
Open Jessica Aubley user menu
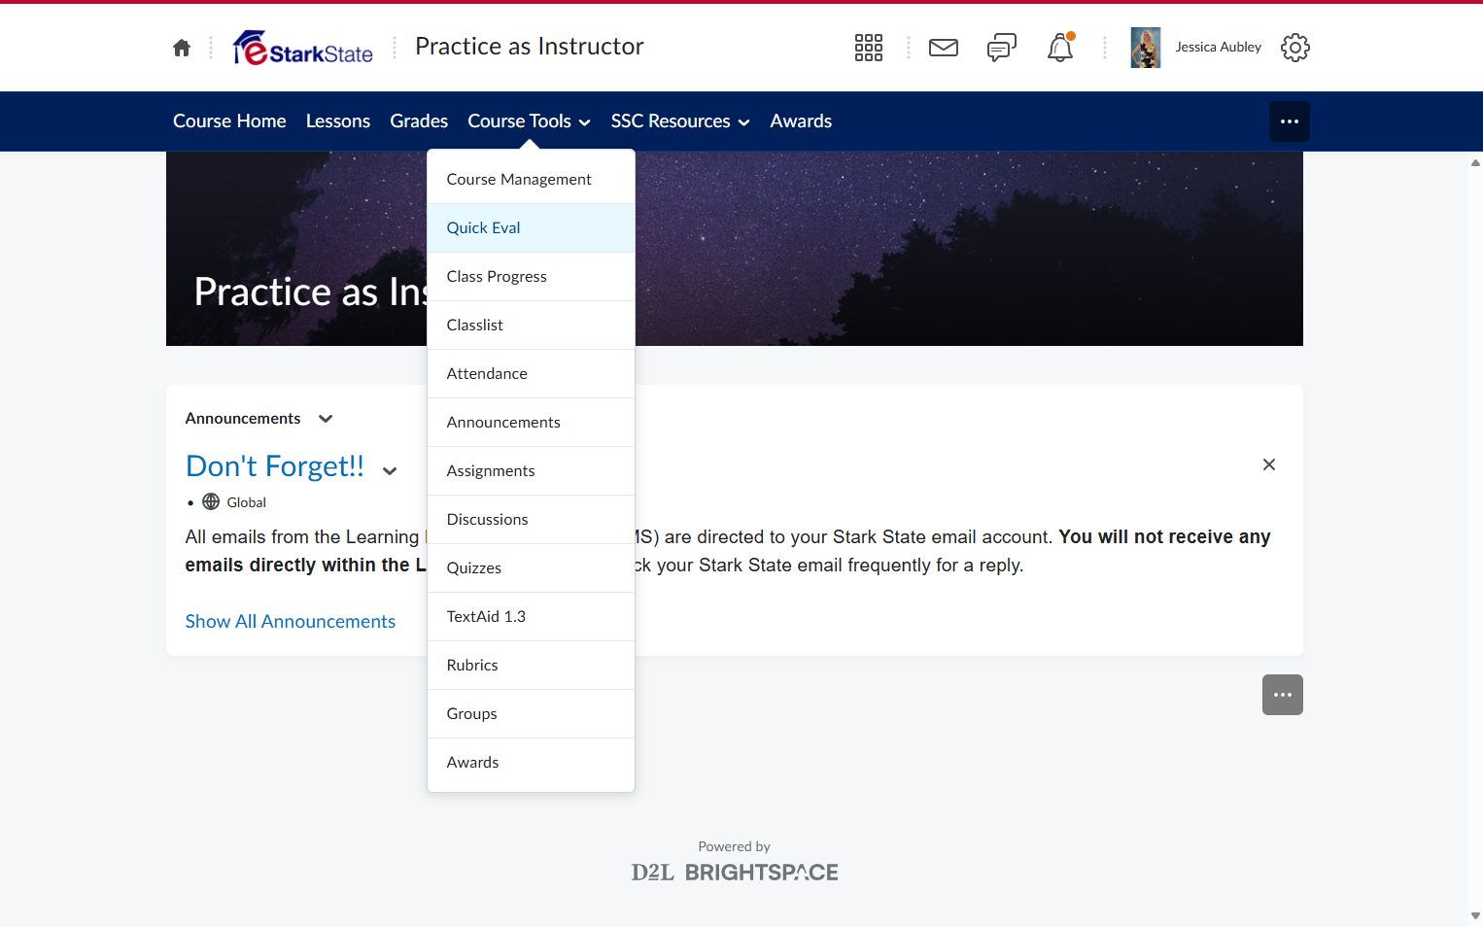click(x=1196, y=48)
